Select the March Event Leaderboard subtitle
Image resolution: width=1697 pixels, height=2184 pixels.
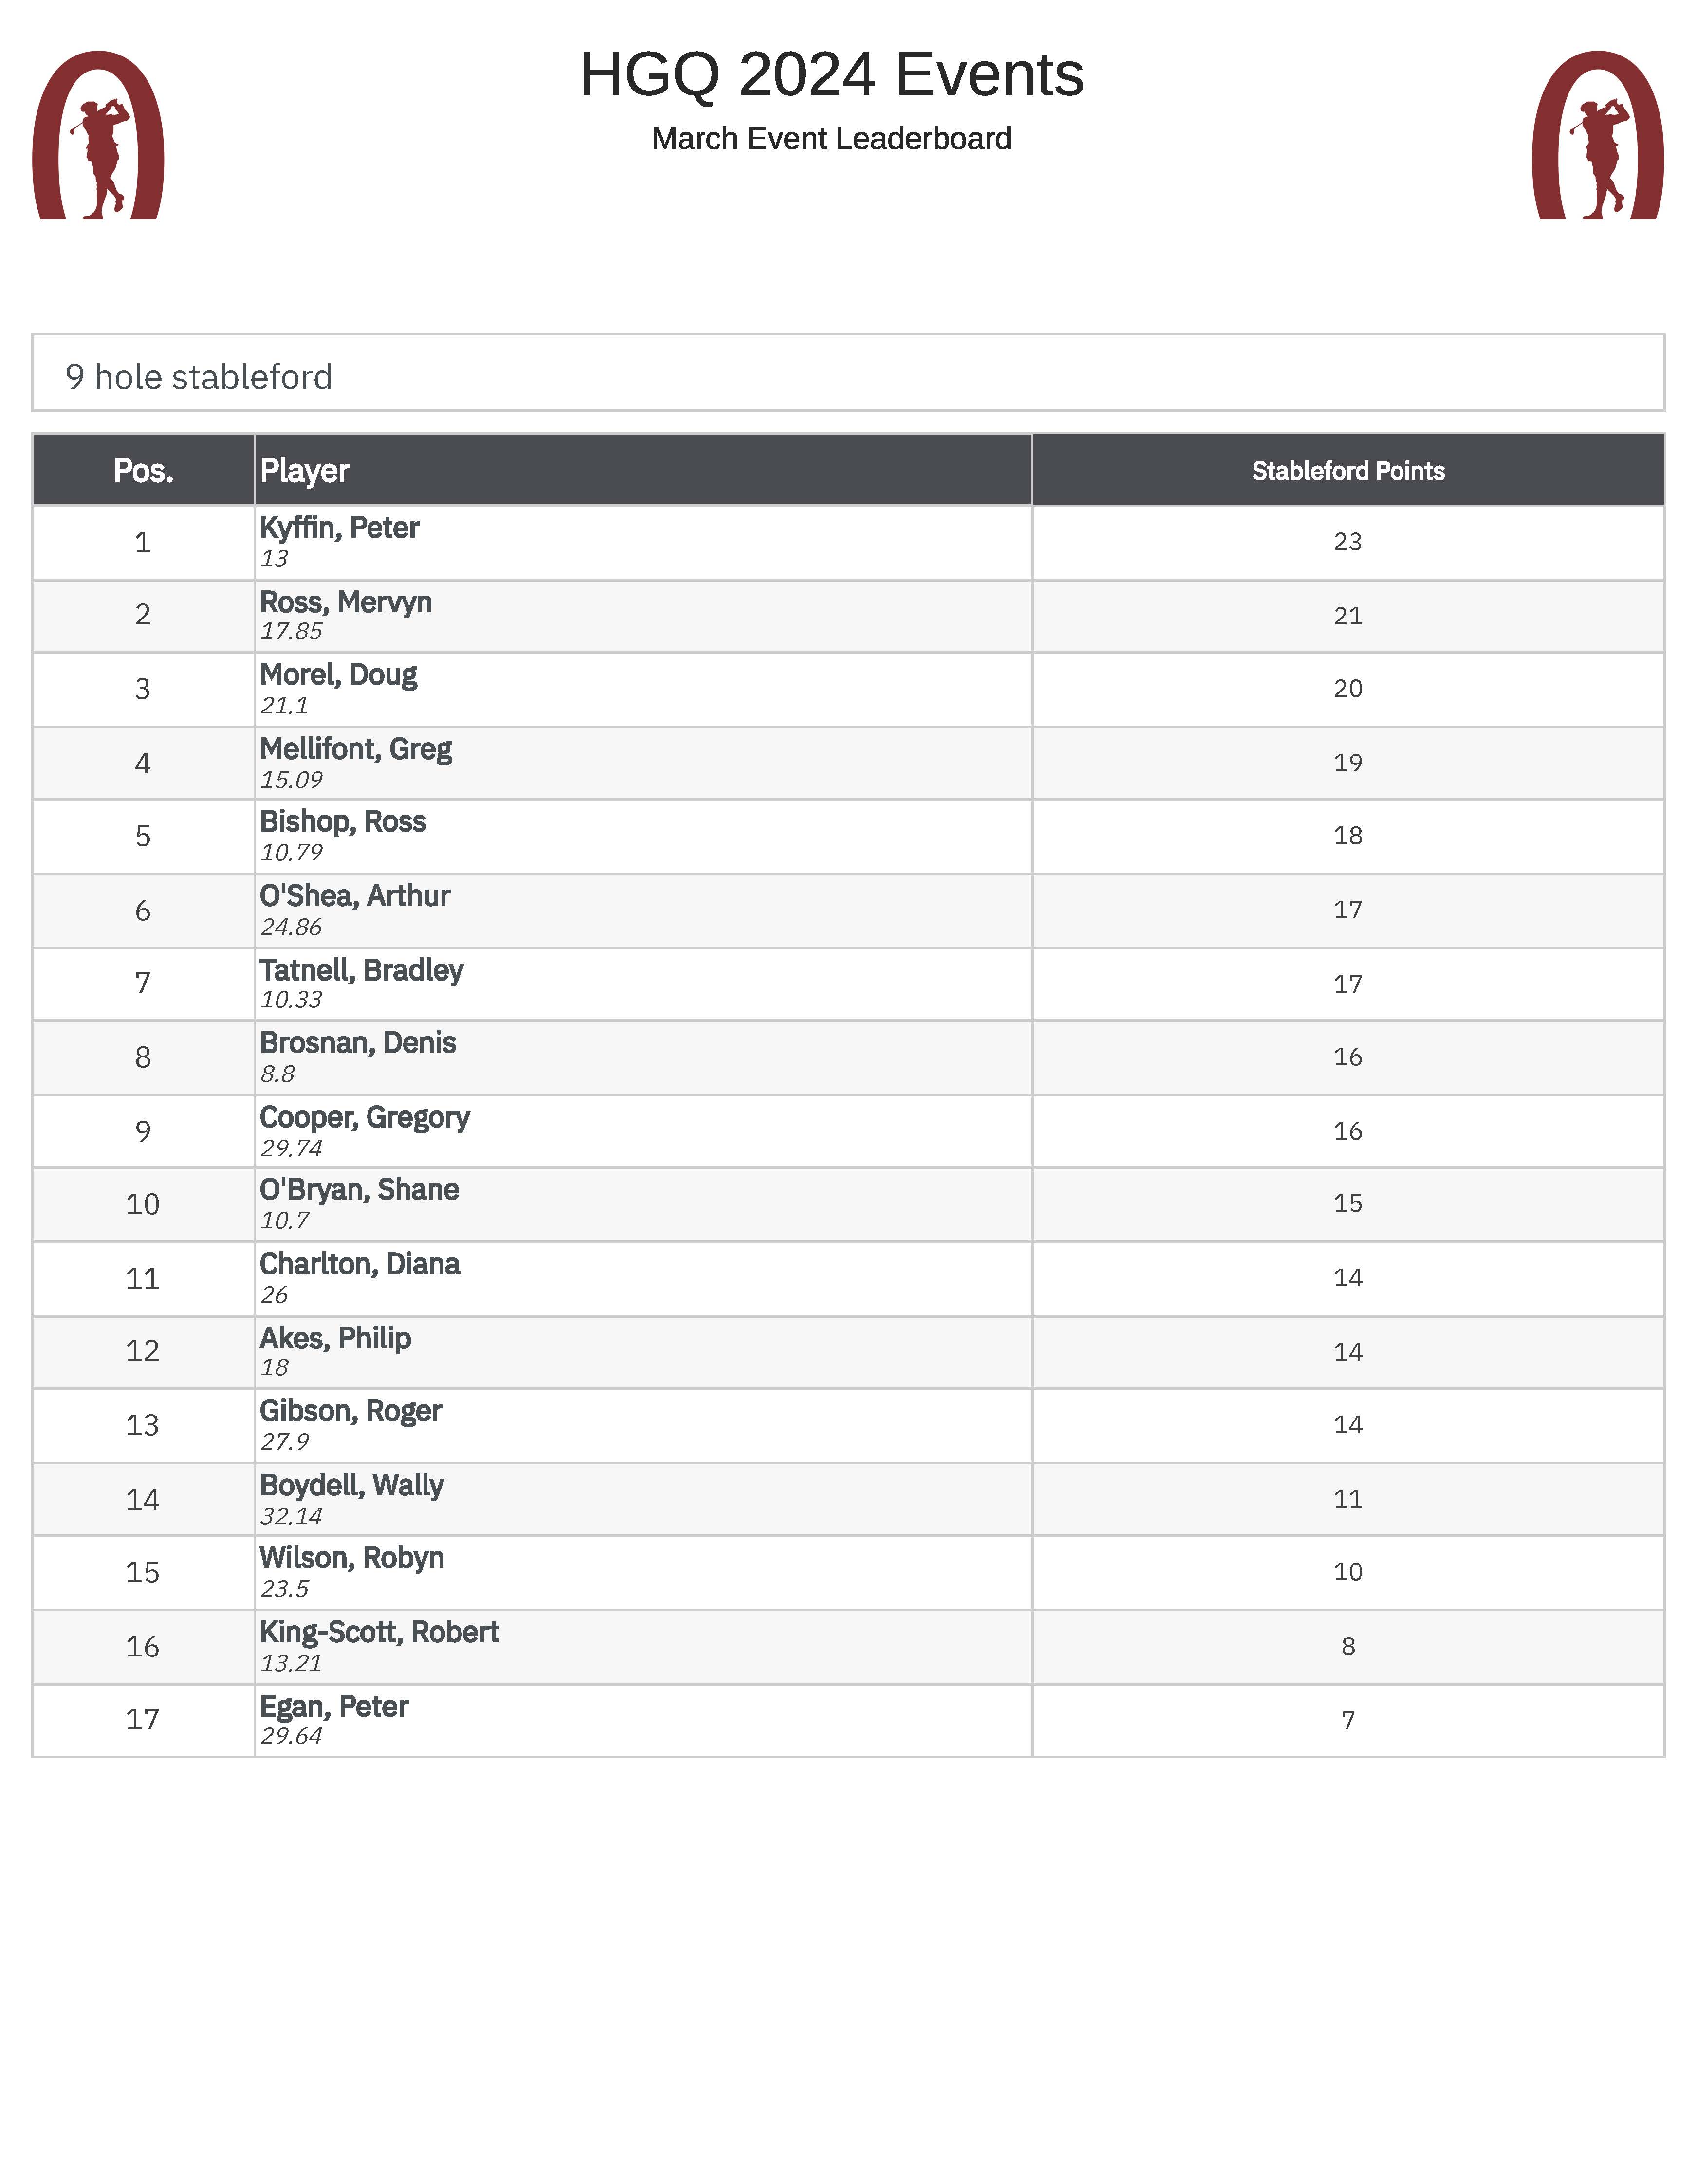click(831, 139)
